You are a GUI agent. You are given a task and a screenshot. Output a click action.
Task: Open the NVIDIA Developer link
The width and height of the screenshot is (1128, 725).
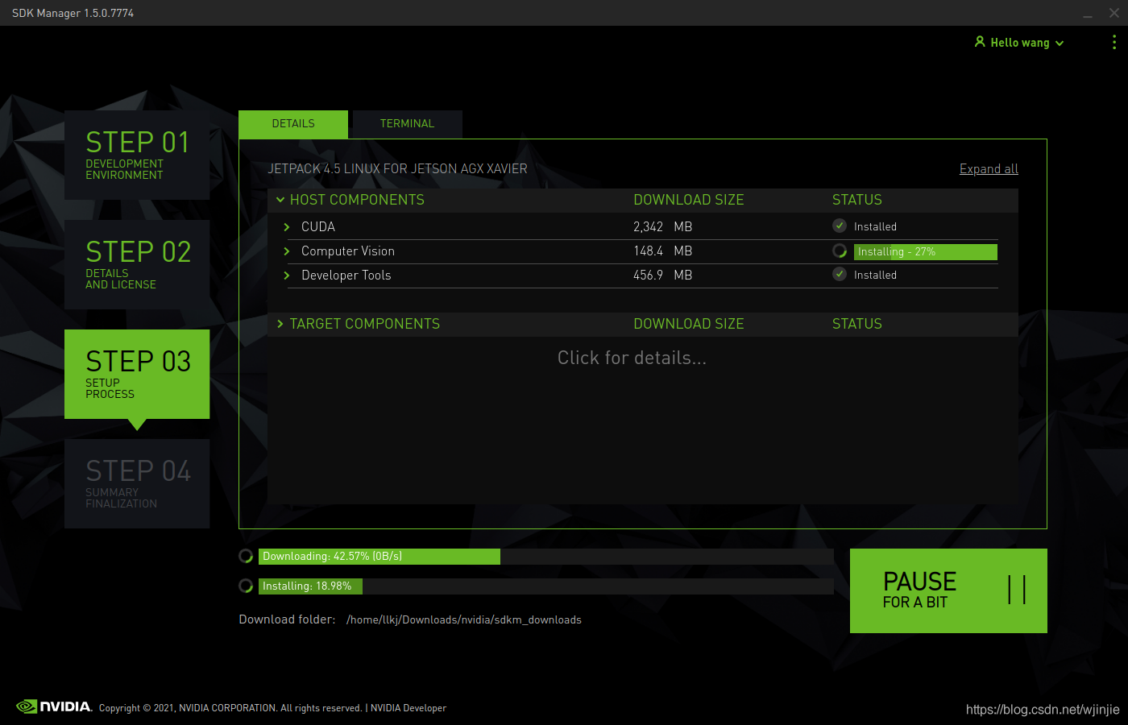click(408, 708)
